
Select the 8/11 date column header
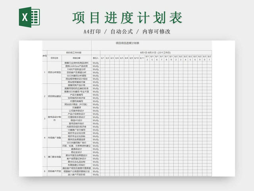click(x=142, y=58)
